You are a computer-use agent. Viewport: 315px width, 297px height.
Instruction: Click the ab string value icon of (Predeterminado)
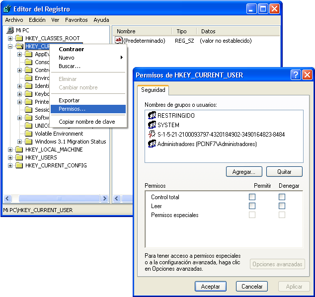tap(119, 40)
